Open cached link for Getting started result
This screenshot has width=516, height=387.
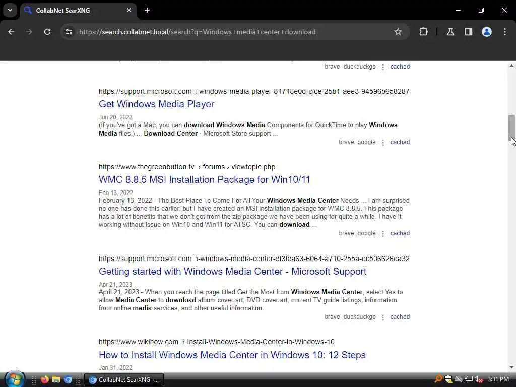pos(400,317)
